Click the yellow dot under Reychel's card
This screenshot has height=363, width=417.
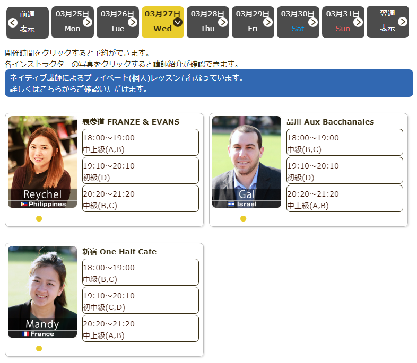tap(39, 218)
